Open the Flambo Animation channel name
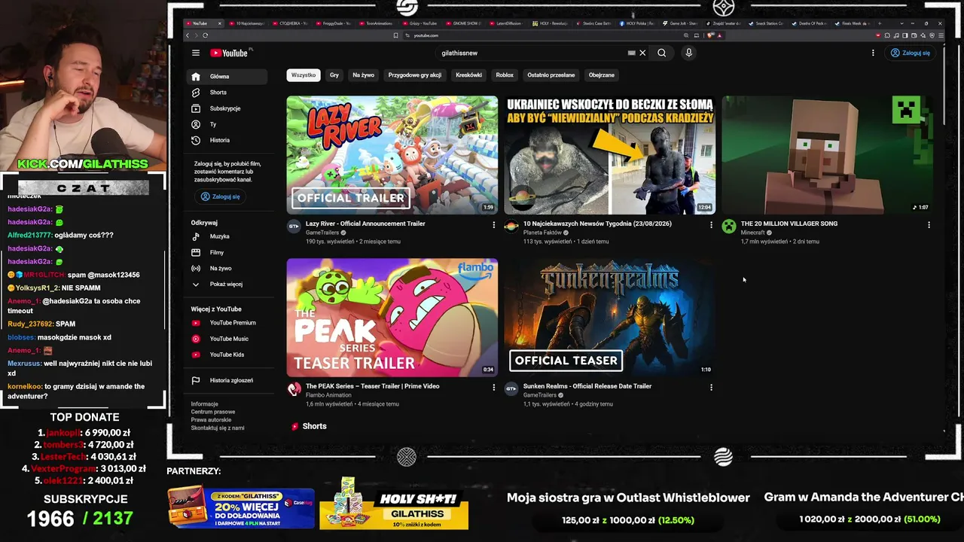This screenshot has width=964, height=542. [328, 395]
